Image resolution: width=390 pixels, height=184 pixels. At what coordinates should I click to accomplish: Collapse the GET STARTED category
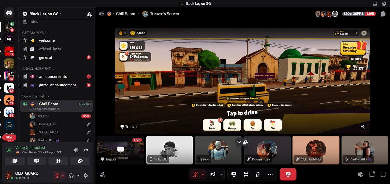coord(35,33)
